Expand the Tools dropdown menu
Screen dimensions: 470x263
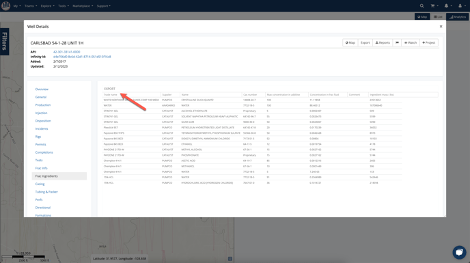click(x=64, y=5)
